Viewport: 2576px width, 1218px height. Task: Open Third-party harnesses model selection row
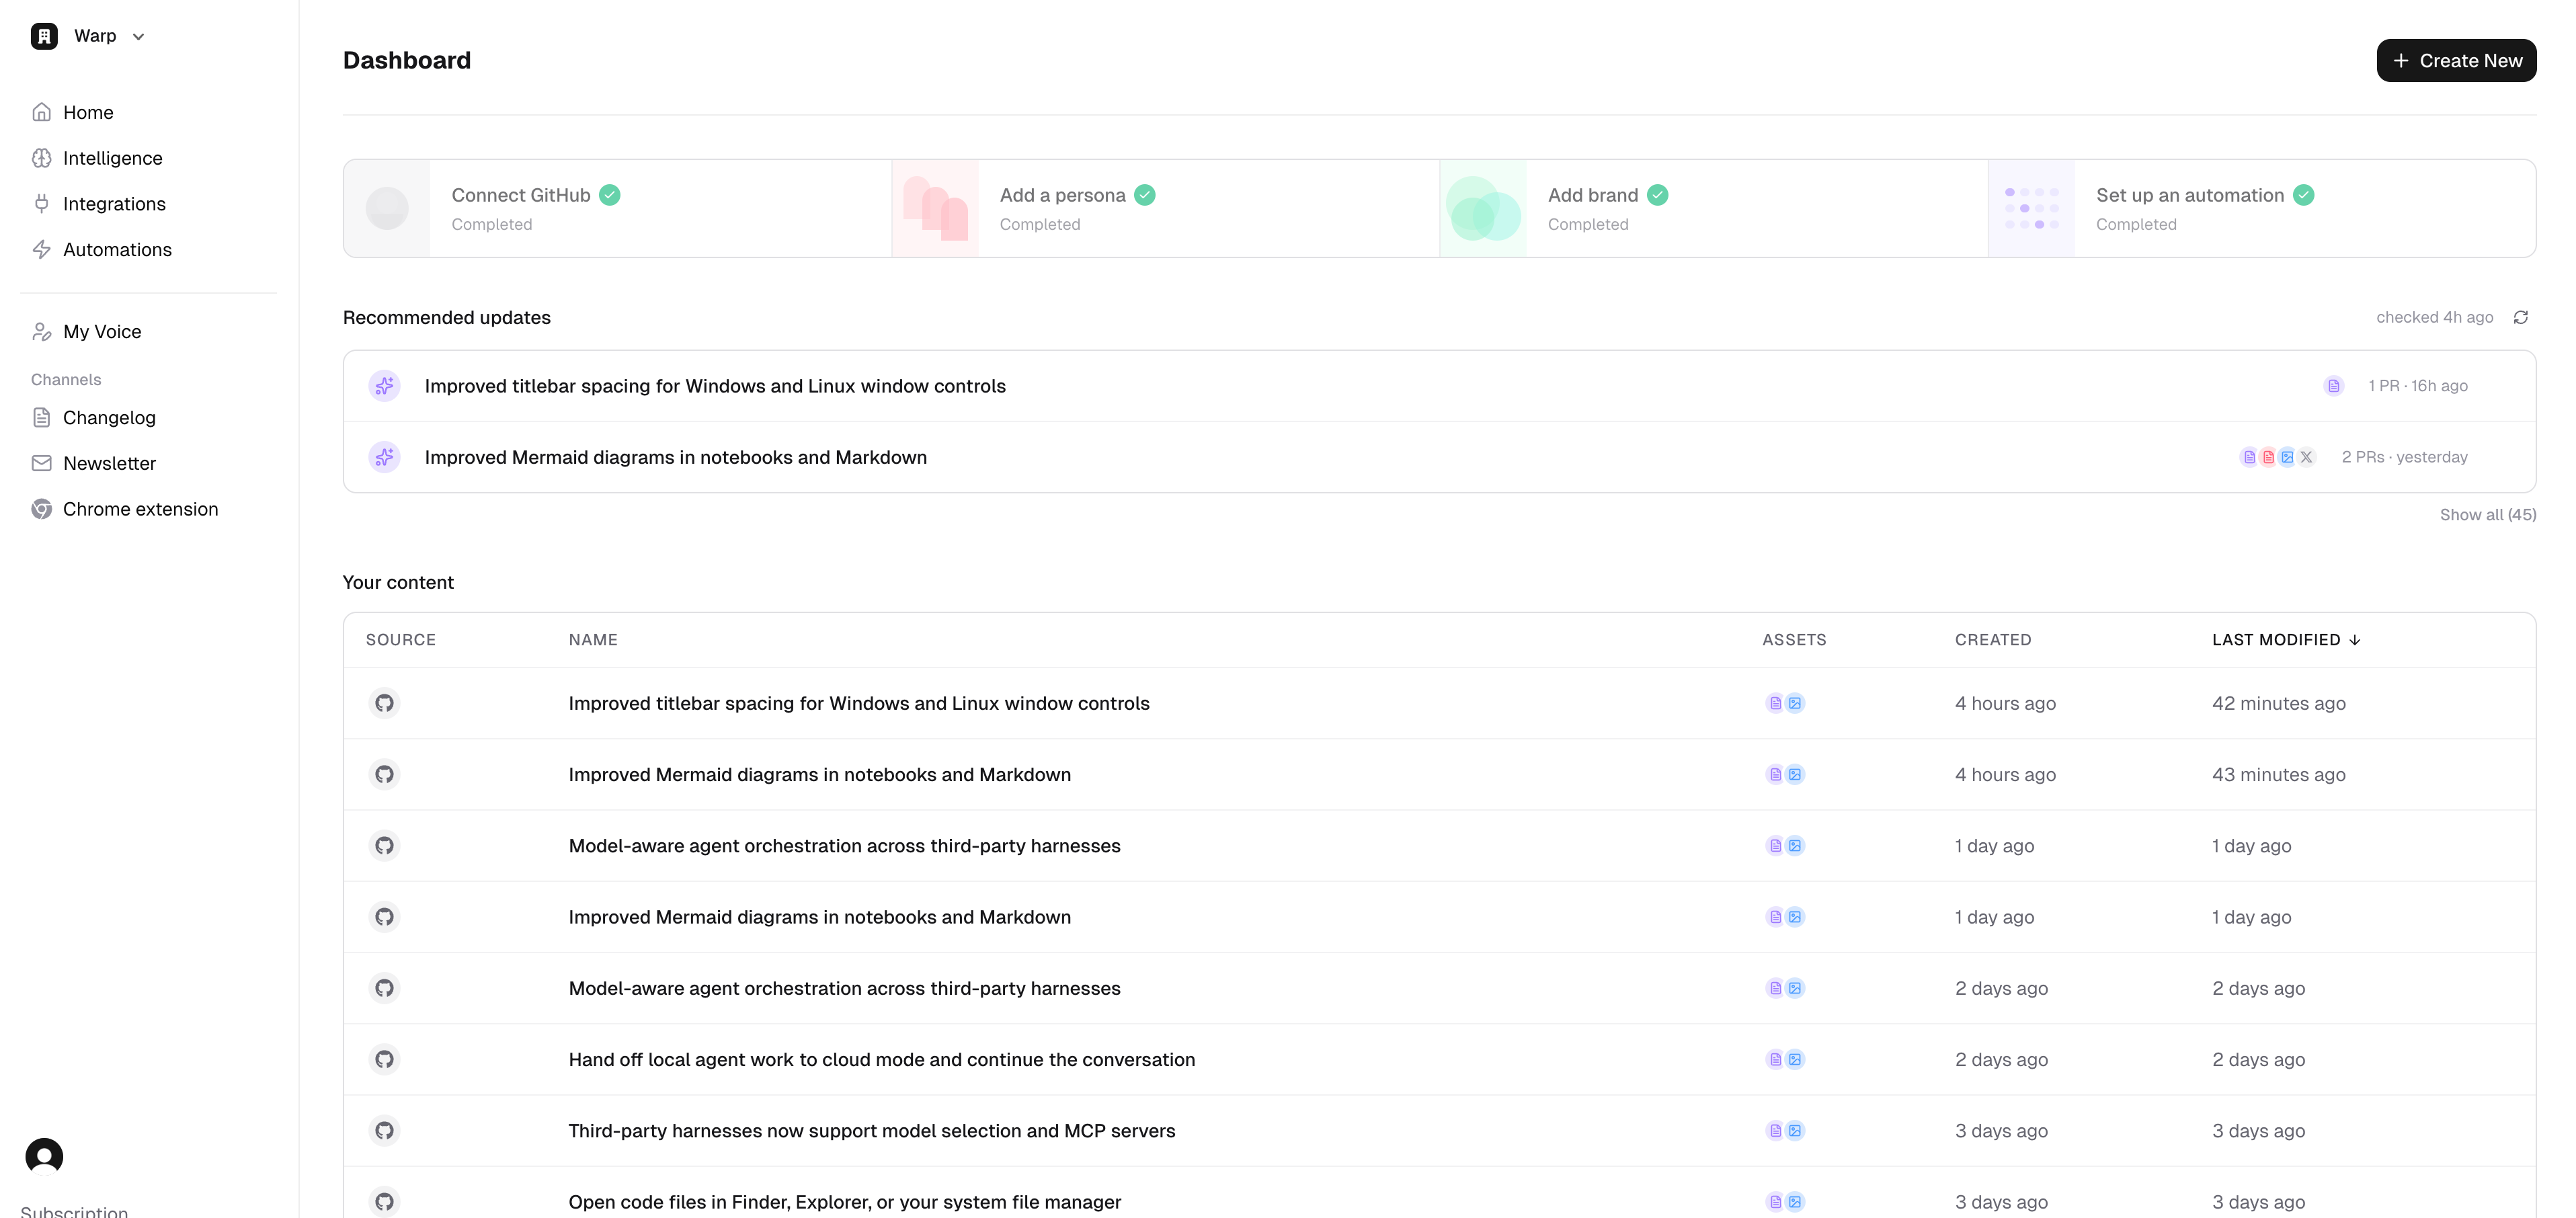[1439, 1131]
